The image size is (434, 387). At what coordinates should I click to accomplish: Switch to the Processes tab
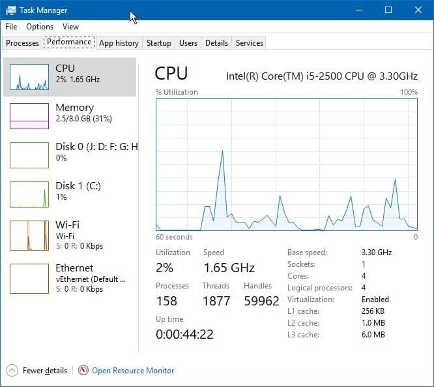(x=22, y=43)
